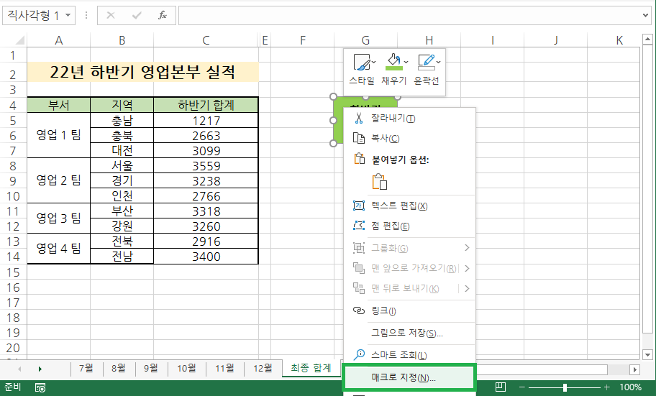The image size is (656, 396).
Task: Expand the Style dropdown arrow
Action: 373,63
